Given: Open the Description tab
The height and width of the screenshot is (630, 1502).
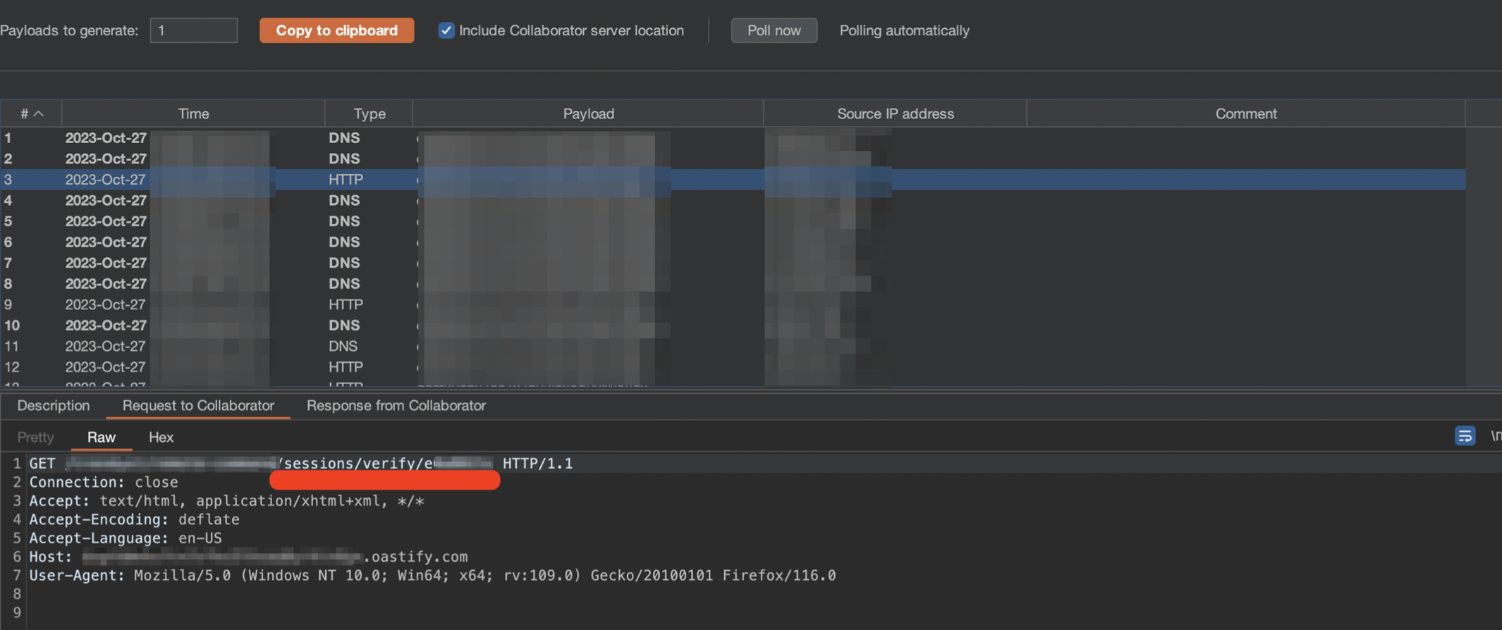Looking at the screenshot, I should pos(54,406).
